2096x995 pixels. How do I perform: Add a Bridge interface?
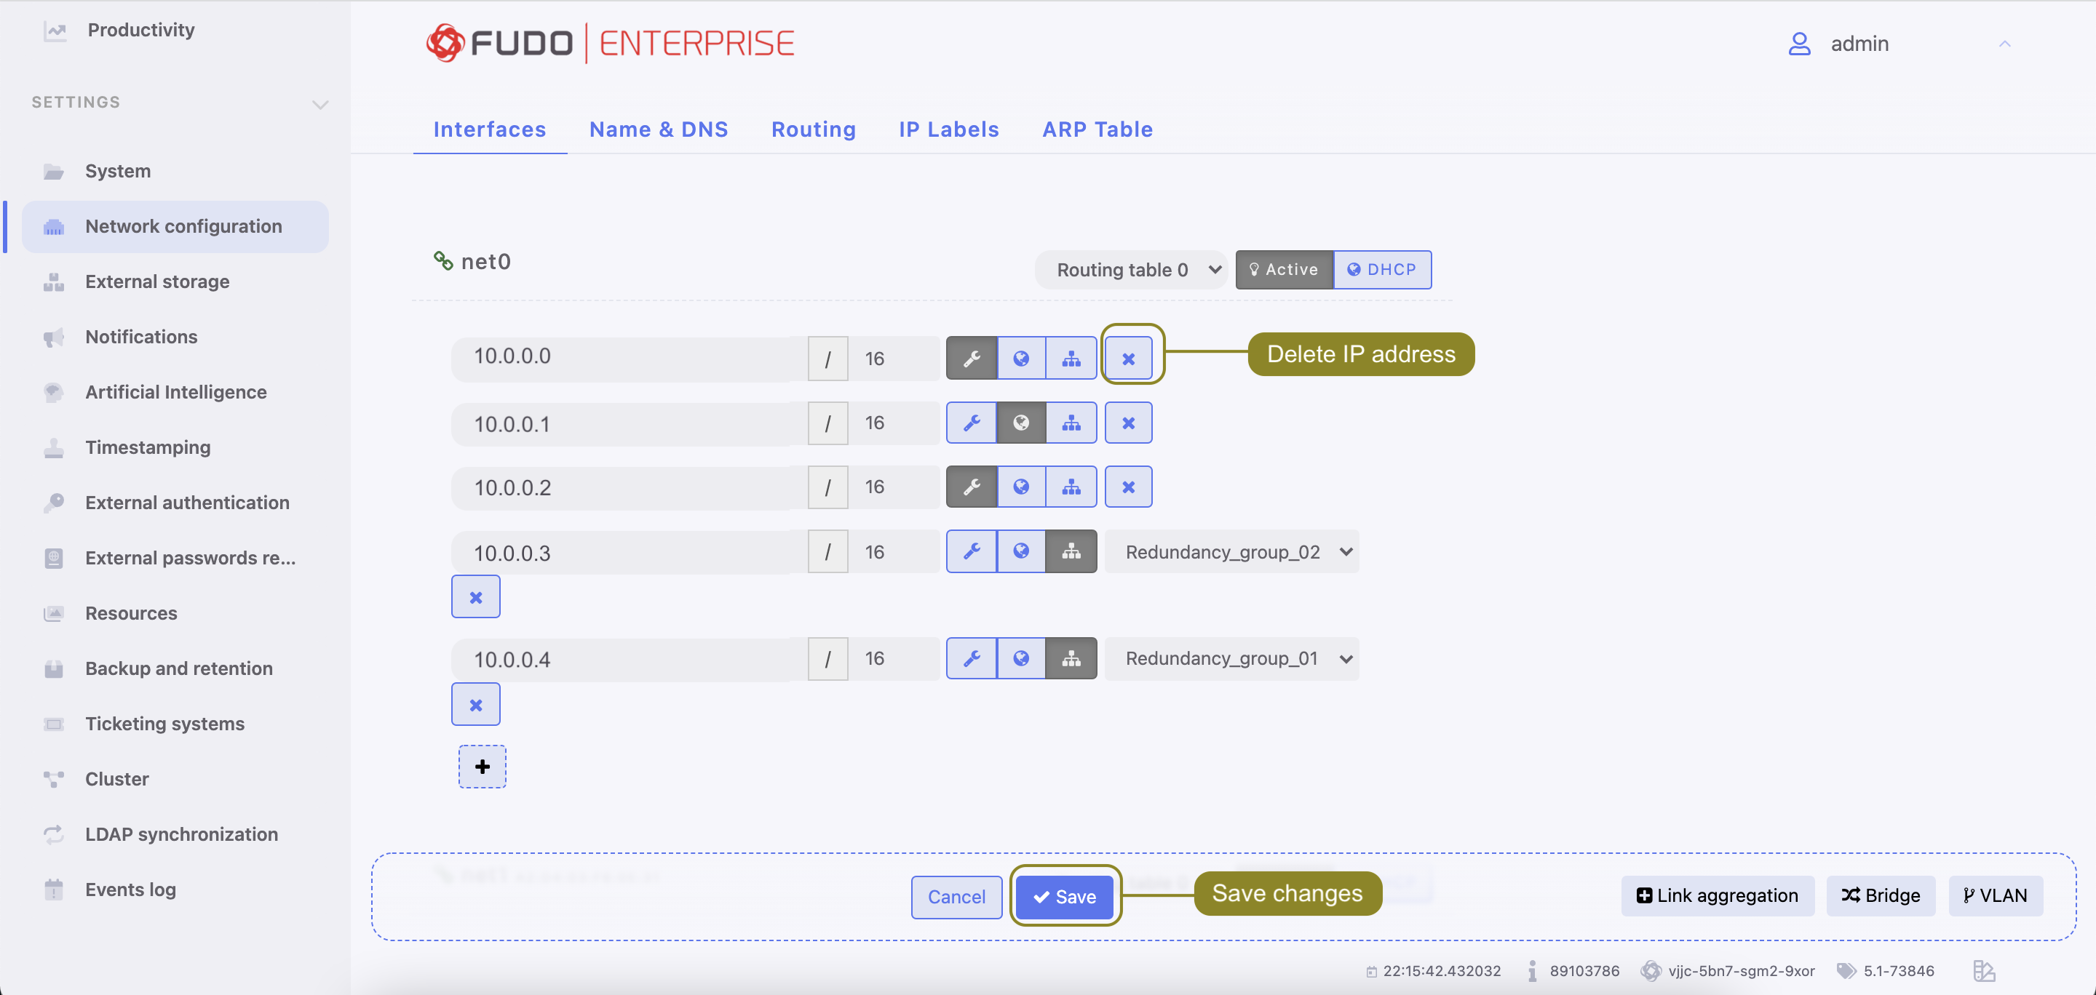click(1881, 896)
